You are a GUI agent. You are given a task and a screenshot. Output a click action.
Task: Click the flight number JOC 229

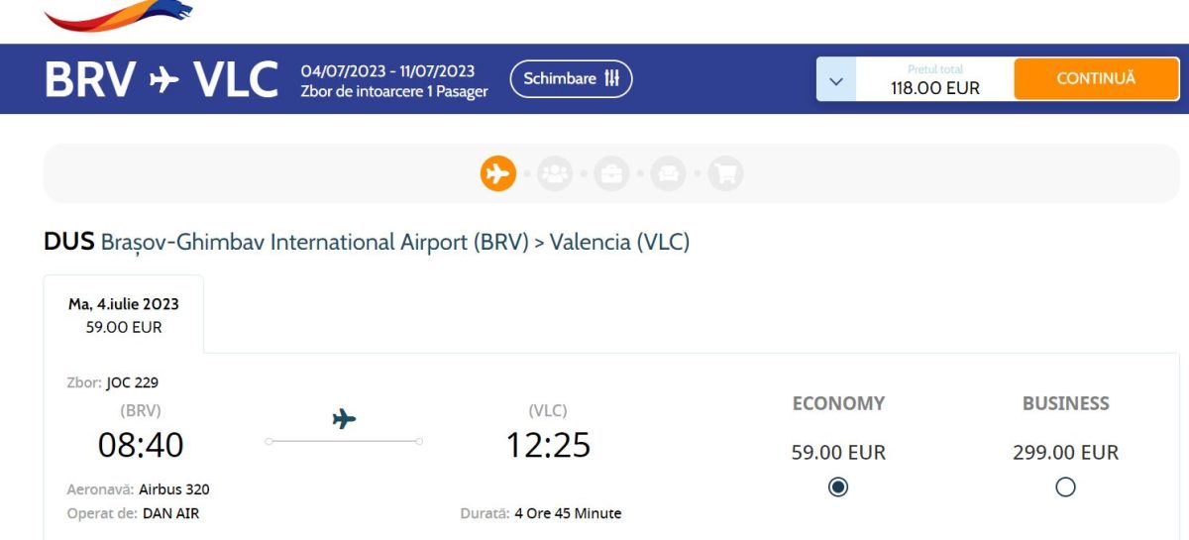tap(132, 382)
